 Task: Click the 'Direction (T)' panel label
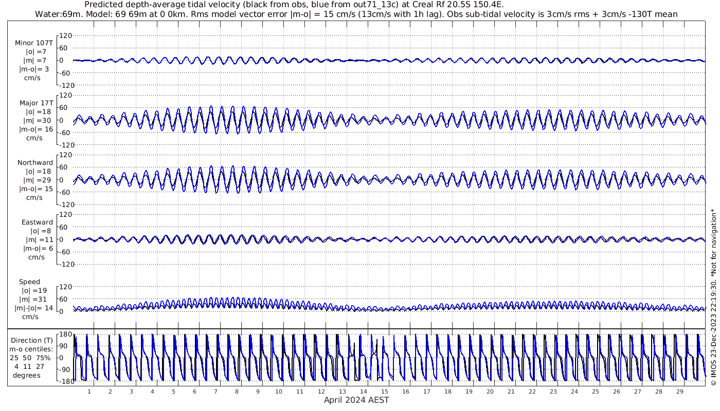32,340
